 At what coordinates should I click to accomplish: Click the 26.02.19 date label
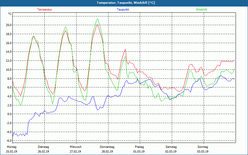[x=43, y=152]
